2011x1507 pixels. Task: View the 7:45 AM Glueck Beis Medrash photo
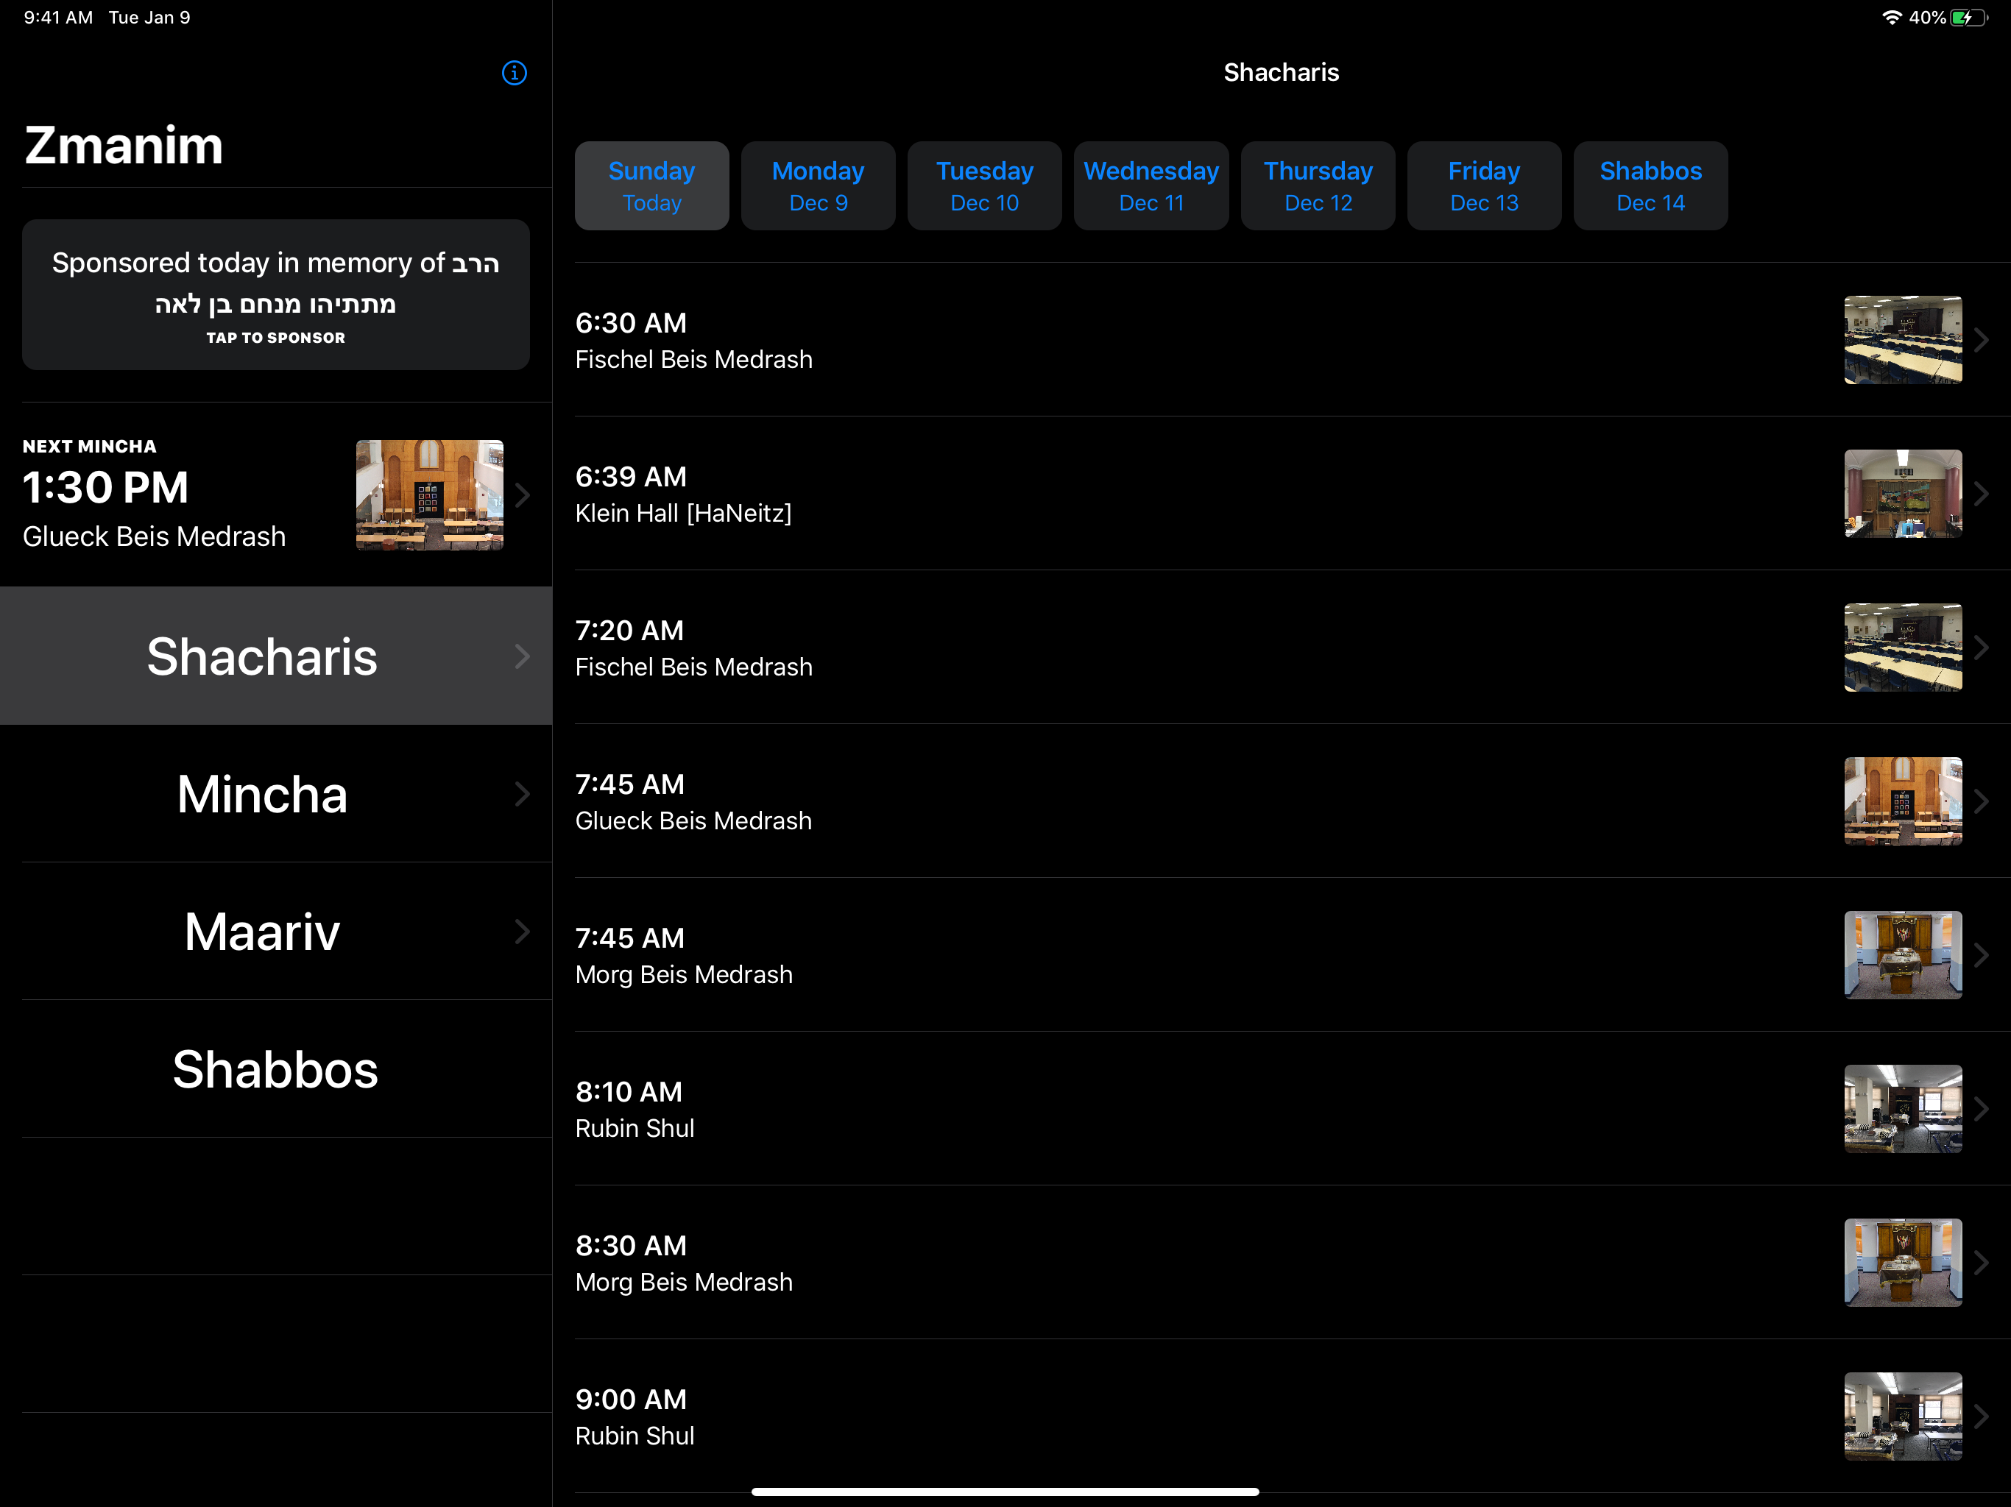[1903, 801]
